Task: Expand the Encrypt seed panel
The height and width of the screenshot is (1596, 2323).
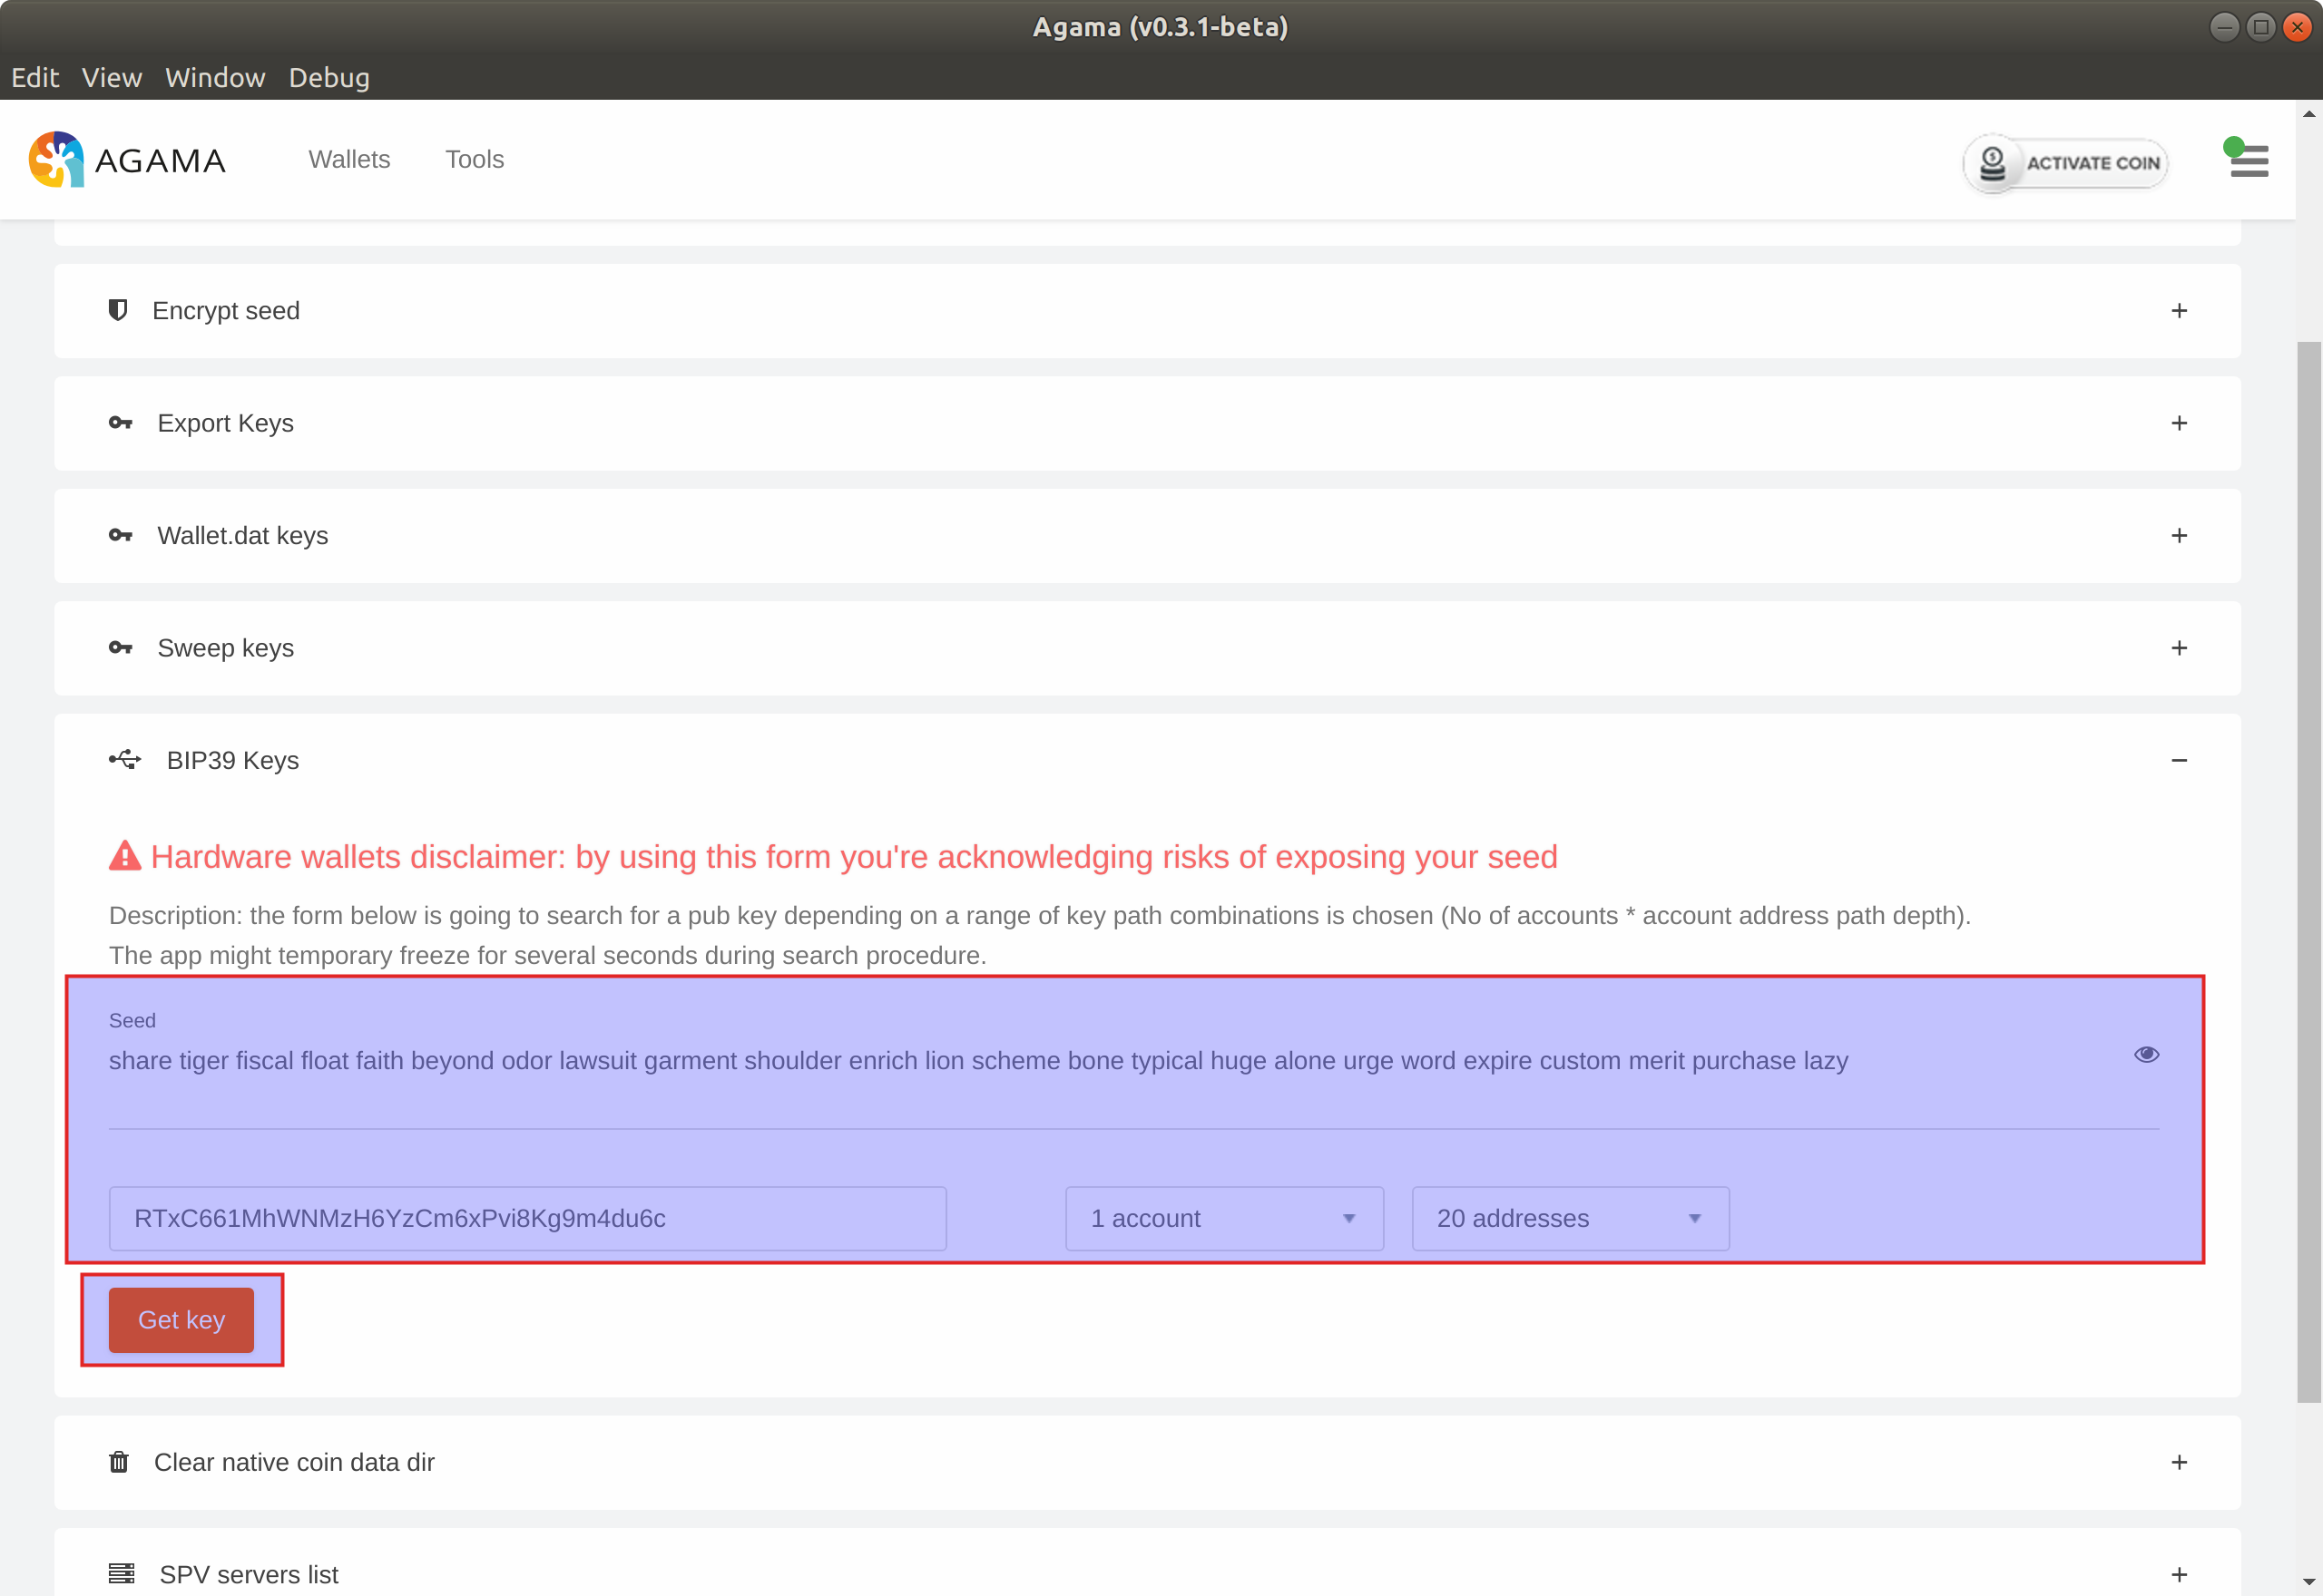Action: click(2179, 311)
